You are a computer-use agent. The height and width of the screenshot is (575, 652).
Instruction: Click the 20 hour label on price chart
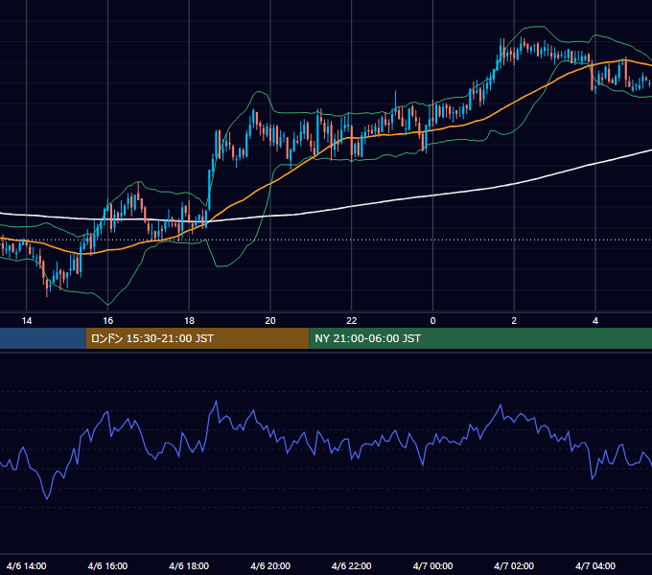pyautogui.click(x=270, y=321)
